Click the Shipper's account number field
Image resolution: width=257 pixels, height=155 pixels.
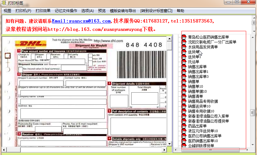(41, 83)
